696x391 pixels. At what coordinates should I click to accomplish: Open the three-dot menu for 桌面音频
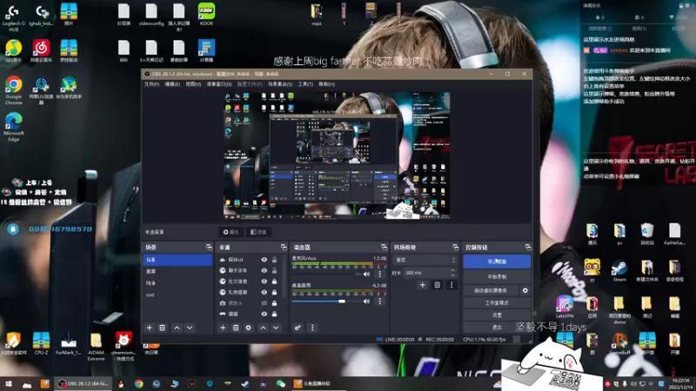pos(379,302)
